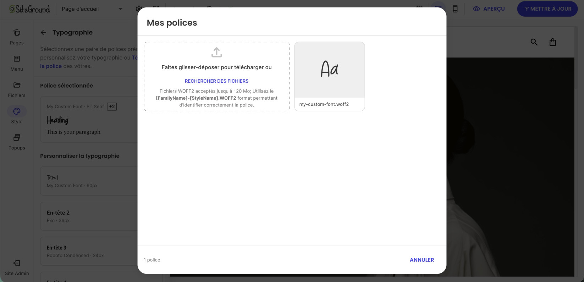Select the my-custom-font.woff2 font preview thumbnail
Viewport: 584px width, 282px height.
click(x=330, y=70)
